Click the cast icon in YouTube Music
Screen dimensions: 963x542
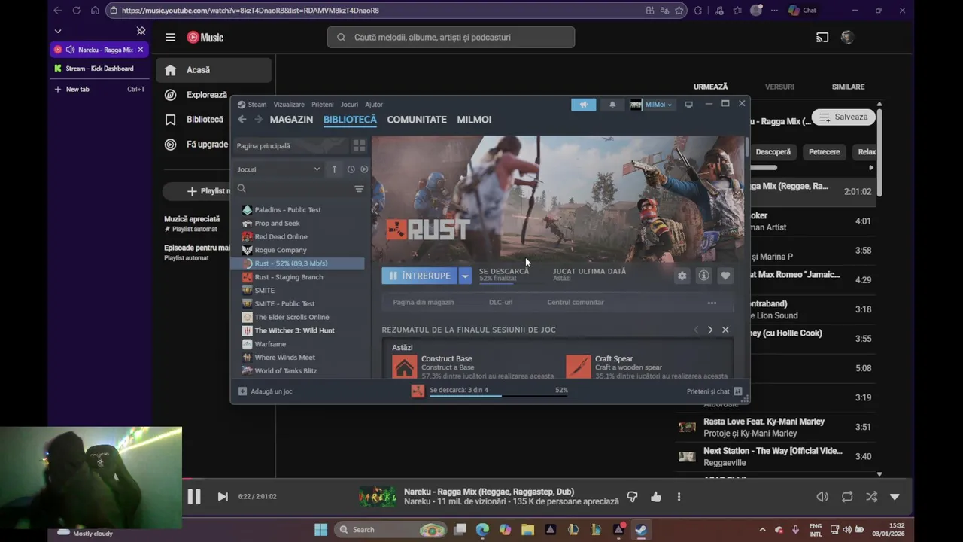click(822, 37)
